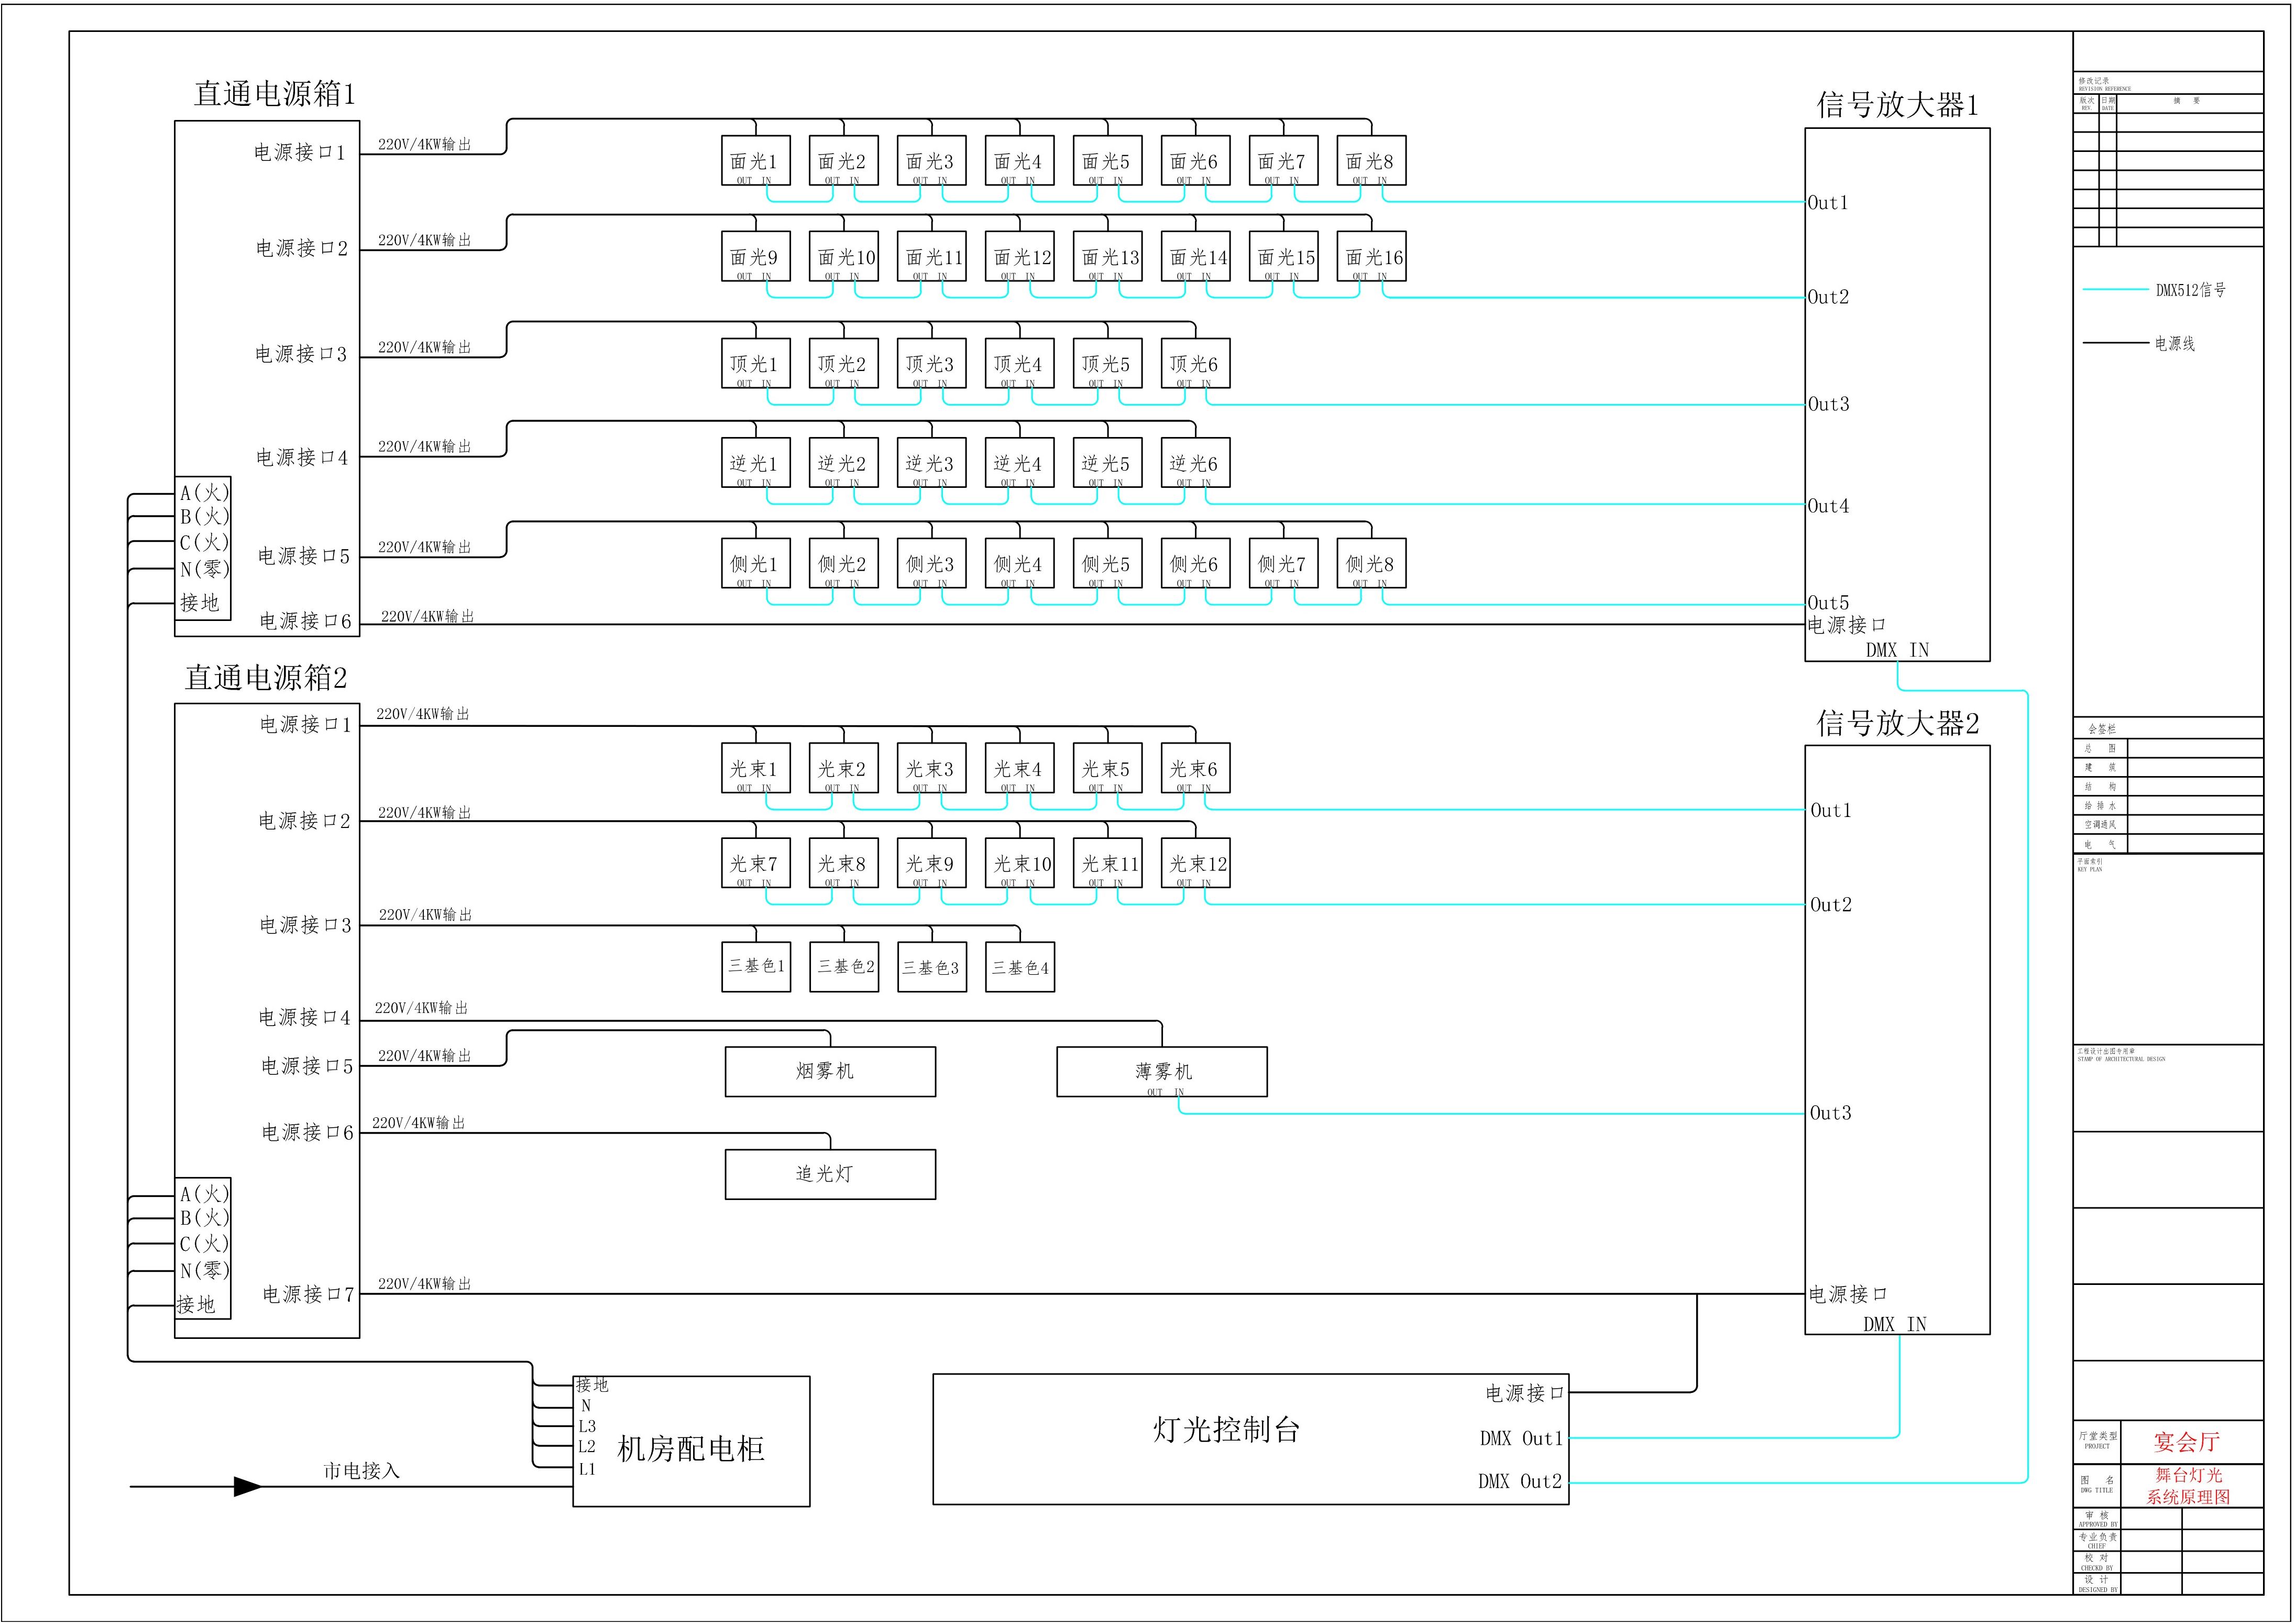Viewport: 2296px width, 1624px height.
Task: Click the 会签栏 header
Action: coord(2102,728)
